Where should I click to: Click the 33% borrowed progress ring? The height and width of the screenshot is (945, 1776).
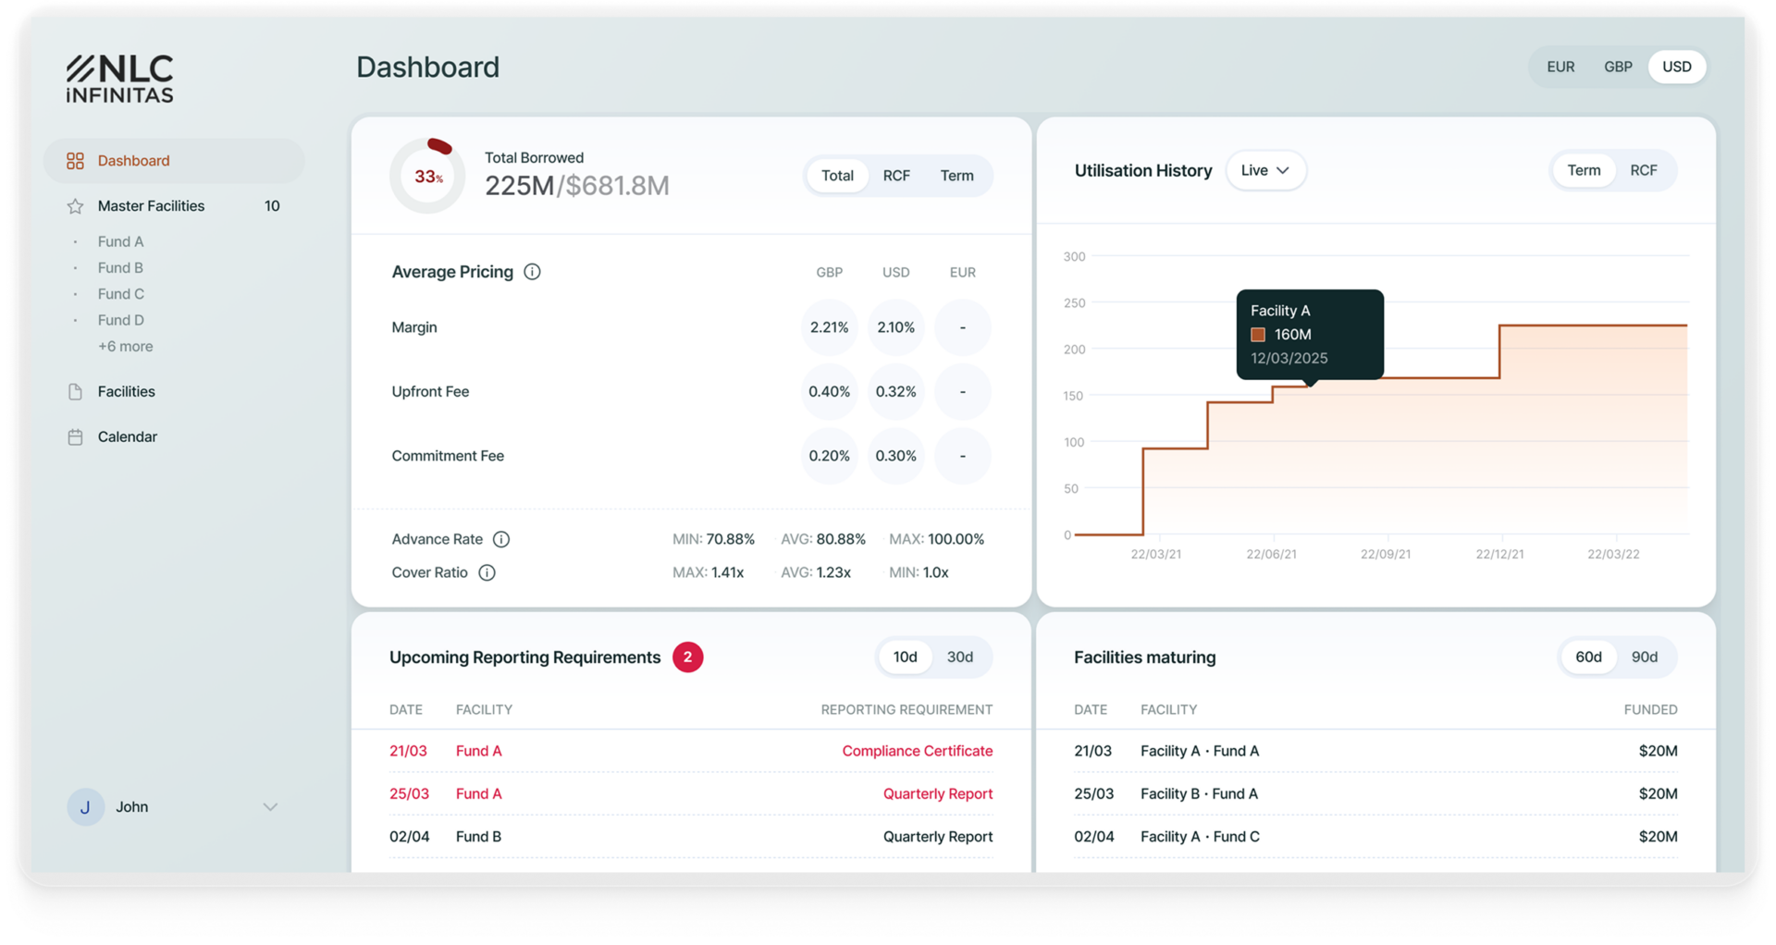[x=427, y=176]
